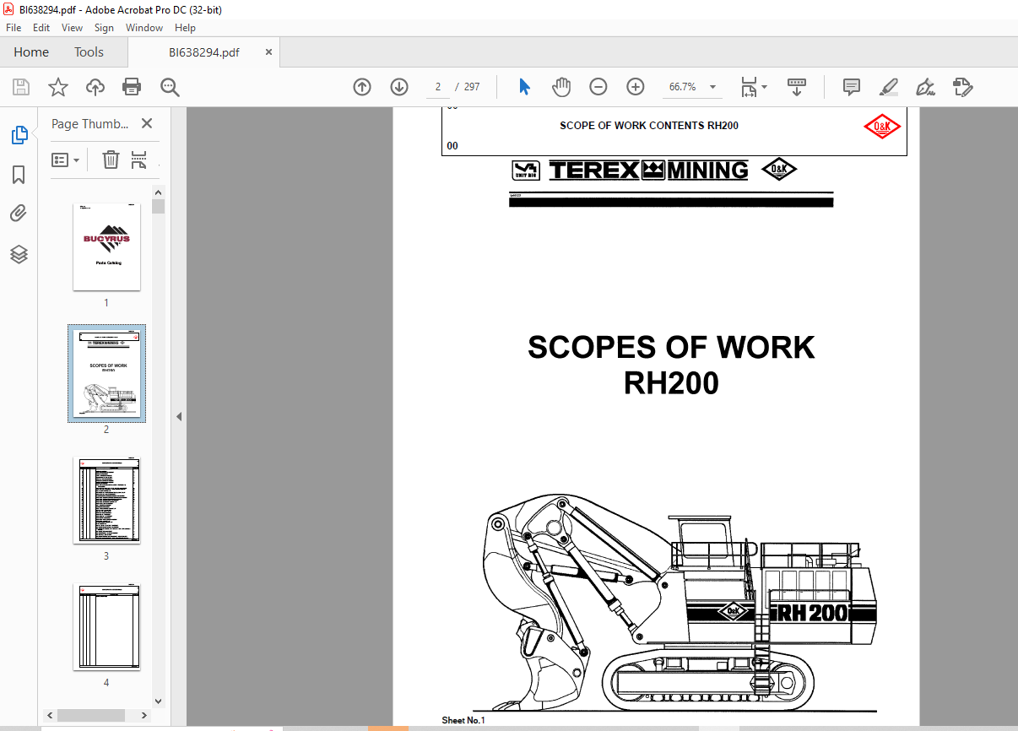Select page 1 thumbnail

(106, 246)
